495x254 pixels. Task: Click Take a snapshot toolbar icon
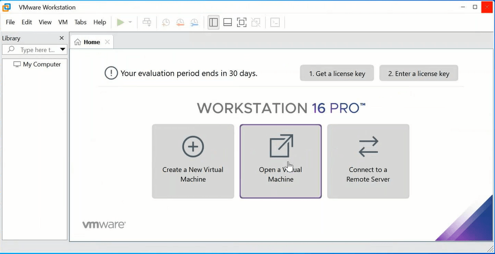pyautogui.click(x=166, y=22)
